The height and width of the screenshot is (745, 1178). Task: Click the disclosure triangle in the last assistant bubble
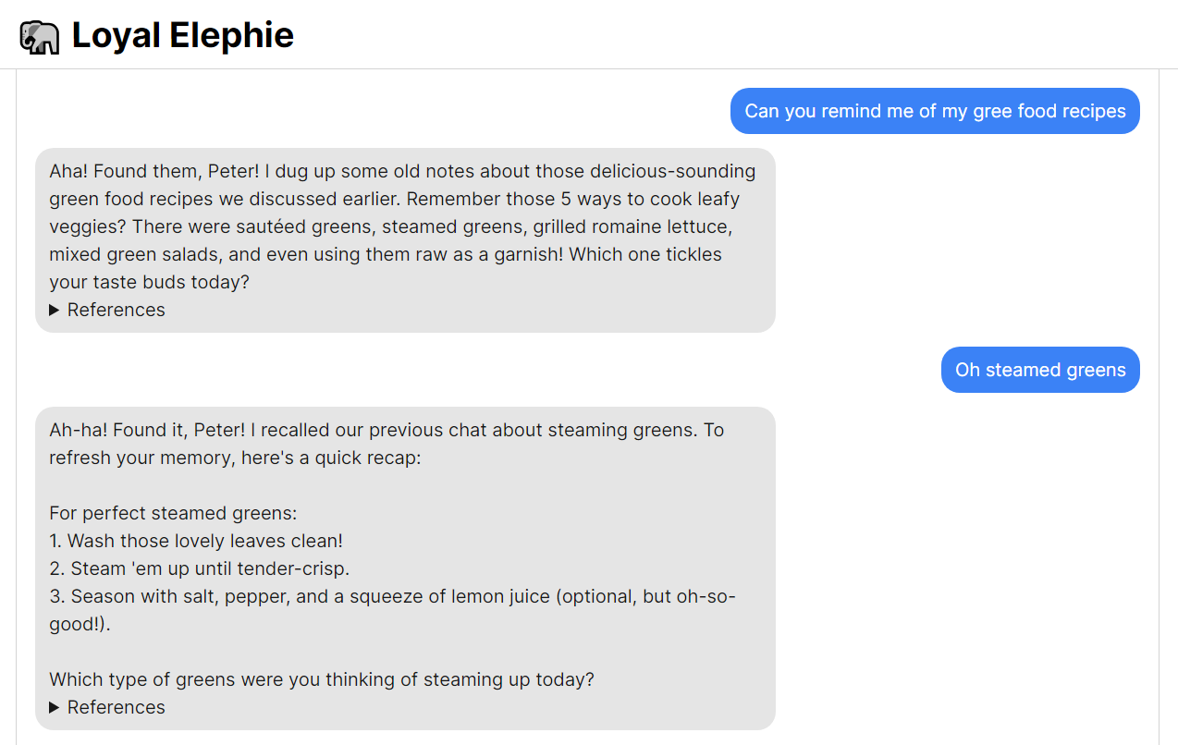pyautogui.click(x=55, y=707)
